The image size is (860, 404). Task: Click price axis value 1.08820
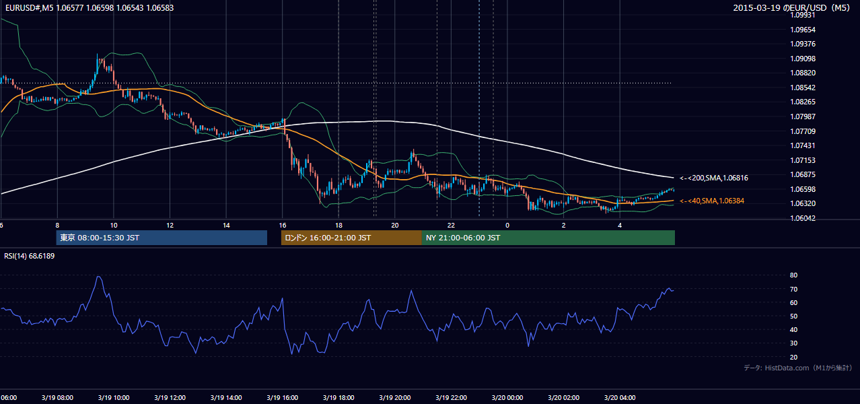(803, 73)
